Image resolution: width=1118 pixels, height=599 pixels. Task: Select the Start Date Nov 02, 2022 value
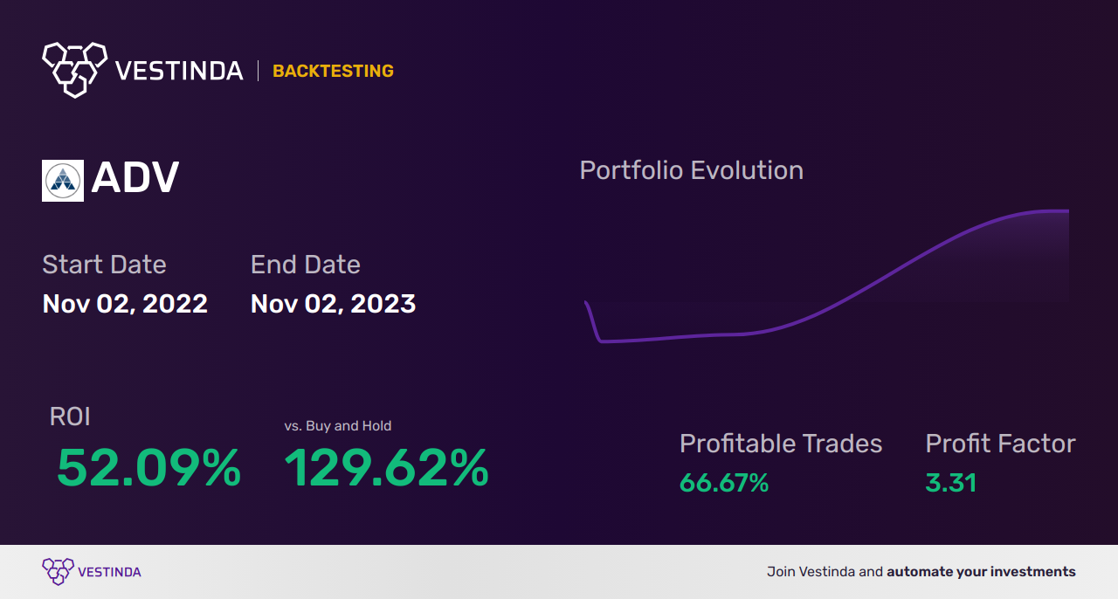125,304
